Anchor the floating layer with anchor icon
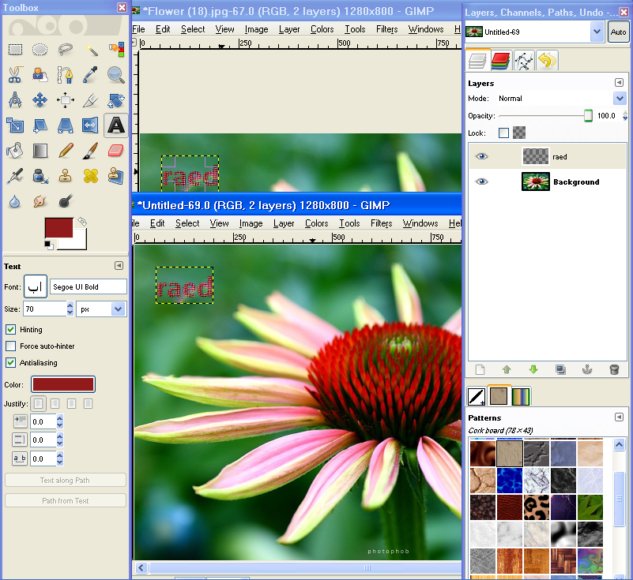The height and width of the screenshot is (580, 633). coord(587,369)
